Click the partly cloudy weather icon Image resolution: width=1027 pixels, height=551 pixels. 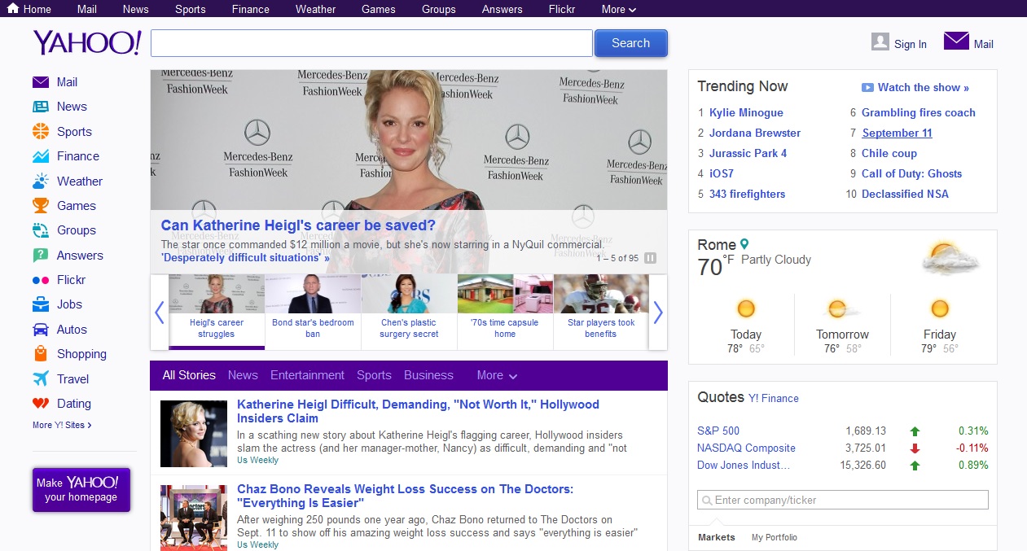[x=950, y=258]
